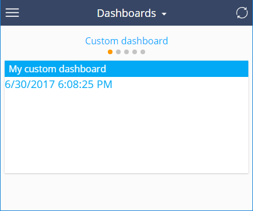Show dashboard list via caret beside Dashboards
253x211 pixels.
(164, 14)
